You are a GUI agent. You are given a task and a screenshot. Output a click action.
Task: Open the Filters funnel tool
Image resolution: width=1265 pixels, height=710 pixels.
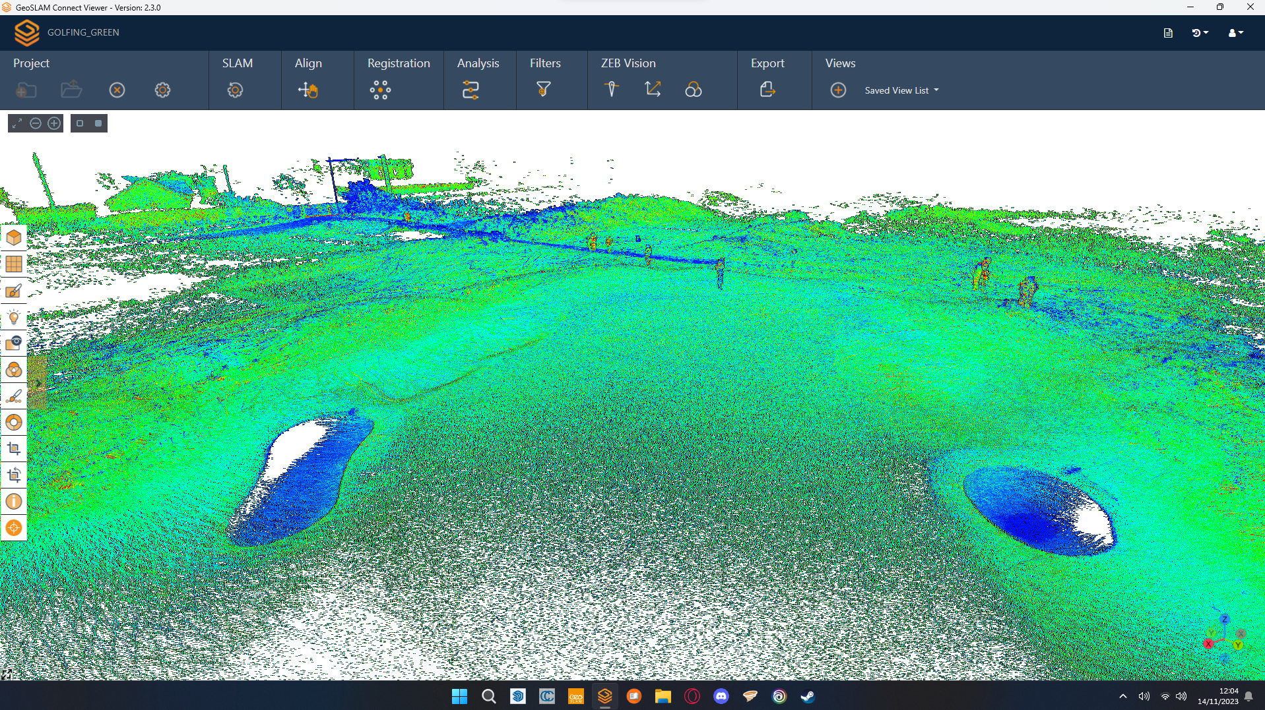pos(543,89)
